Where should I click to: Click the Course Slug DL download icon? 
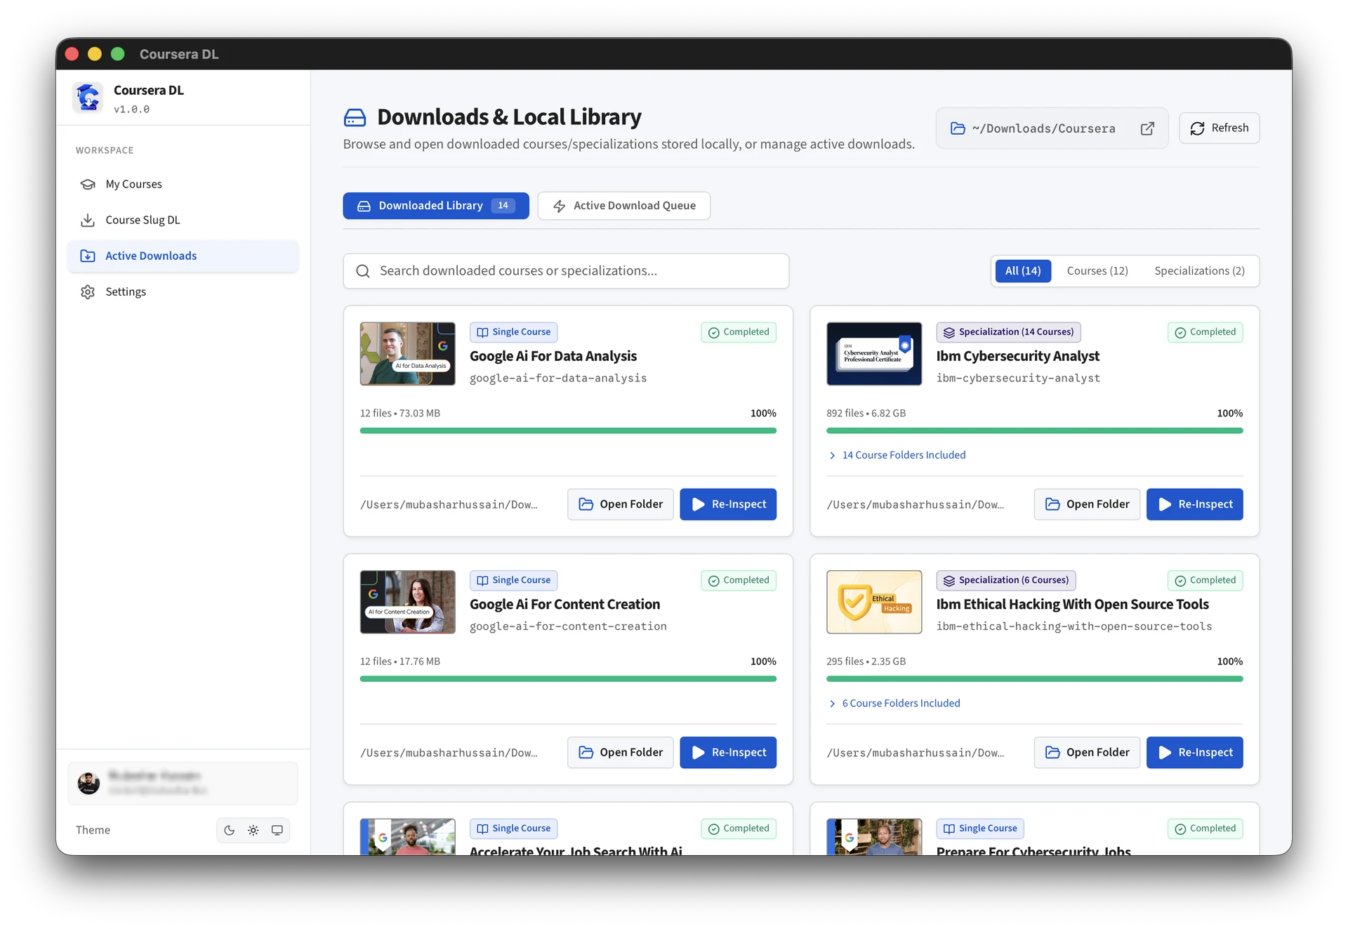point(88,220)
